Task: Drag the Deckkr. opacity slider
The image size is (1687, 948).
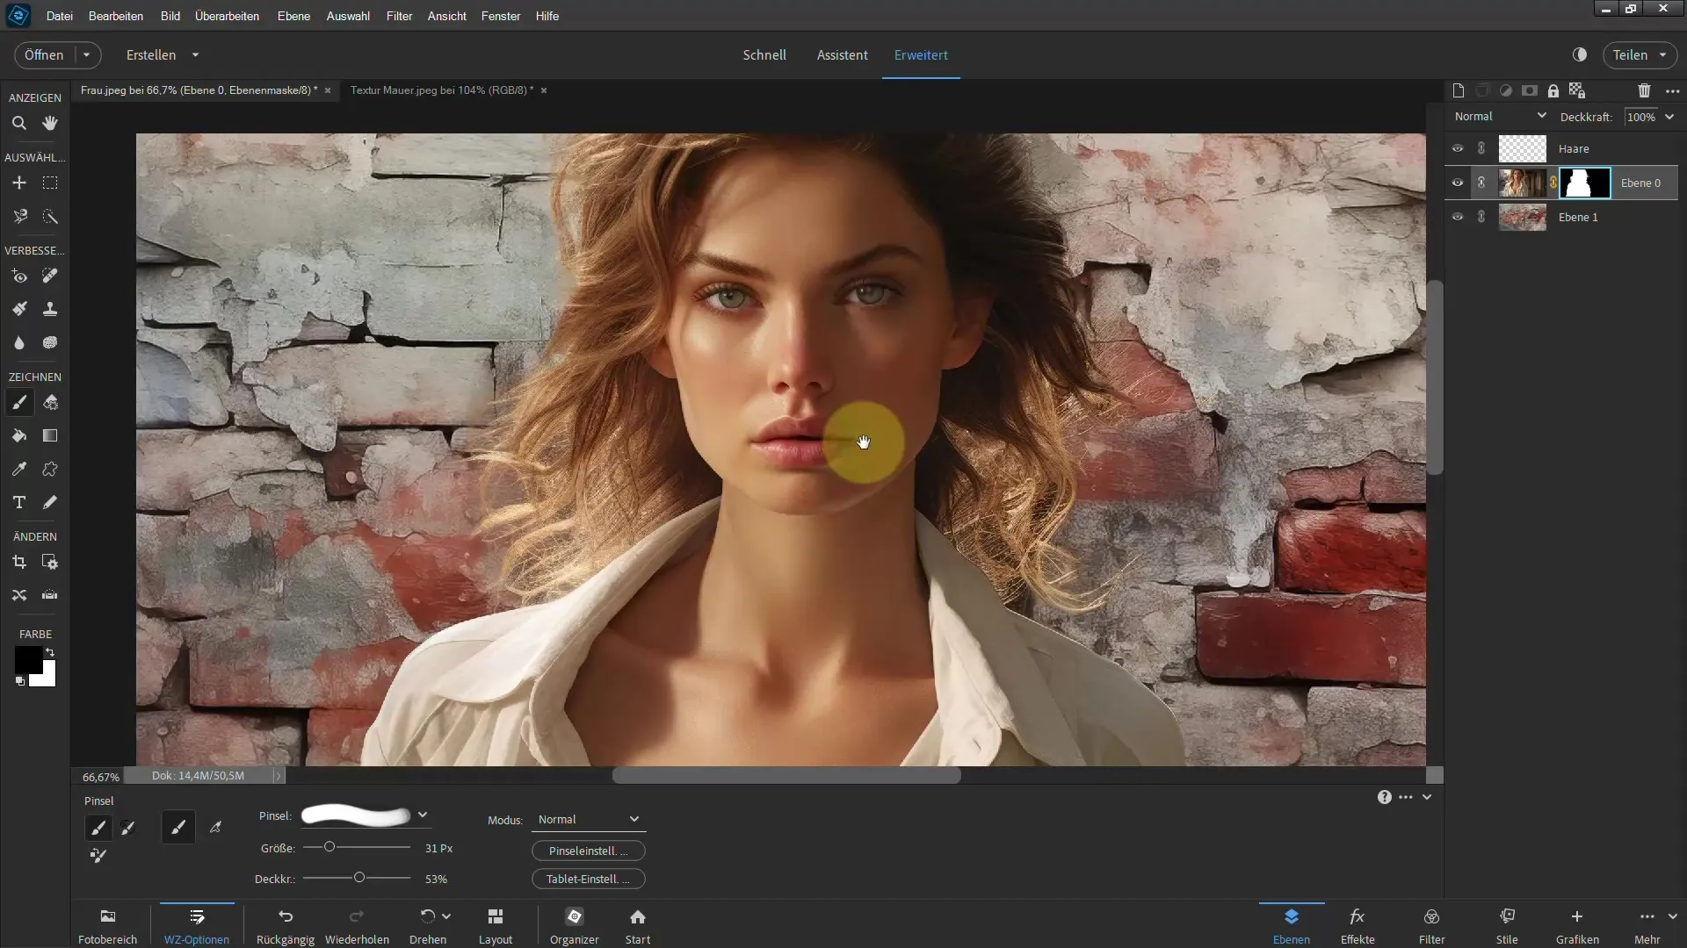Action: pos(358,878)
